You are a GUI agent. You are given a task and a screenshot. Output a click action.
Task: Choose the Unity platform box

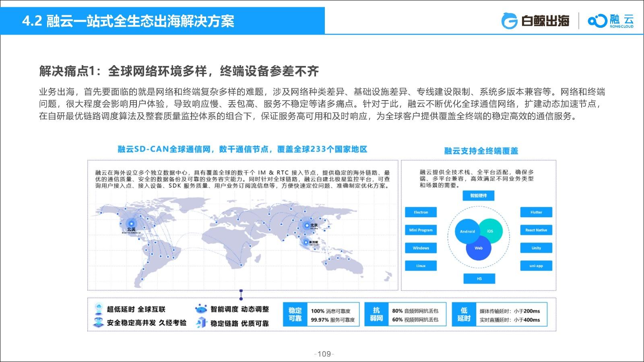pos(536,248)
